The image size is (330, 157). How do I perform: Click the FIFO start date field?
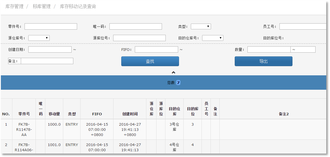point(156,49)
